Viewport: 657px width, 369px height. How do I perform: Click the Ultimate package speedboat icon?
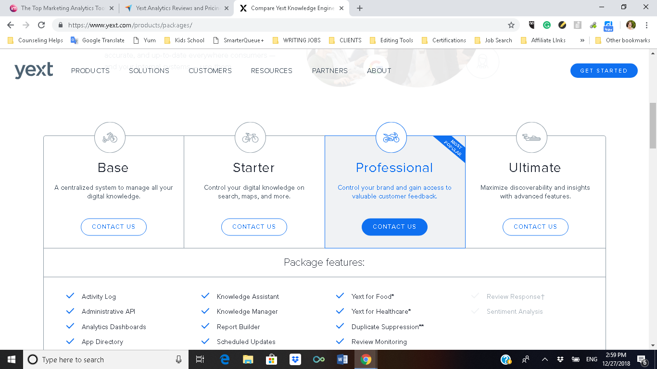tap(531, 137)
